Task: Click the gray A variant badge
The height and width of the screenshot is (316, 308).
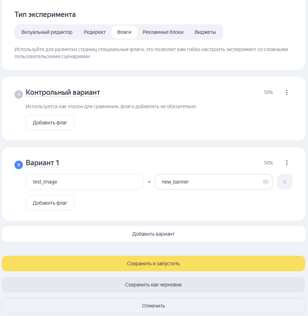Action: tap(19, 94)
